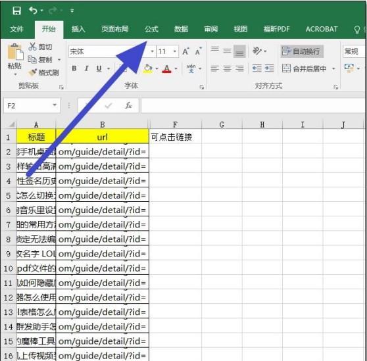Click the Select All corner triangle

(x=11, y=124)
